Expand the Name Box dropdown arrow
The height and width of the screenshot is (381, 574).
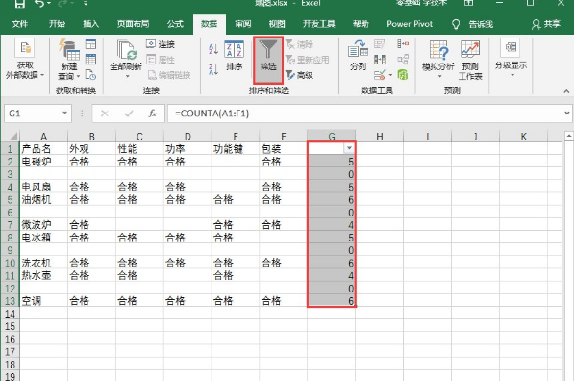(x=64, y=113)
